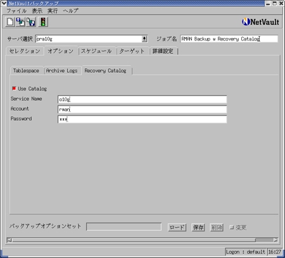Screen dimensions: 285x258
Task: Select the オプション tab
Action: (61, 51)
